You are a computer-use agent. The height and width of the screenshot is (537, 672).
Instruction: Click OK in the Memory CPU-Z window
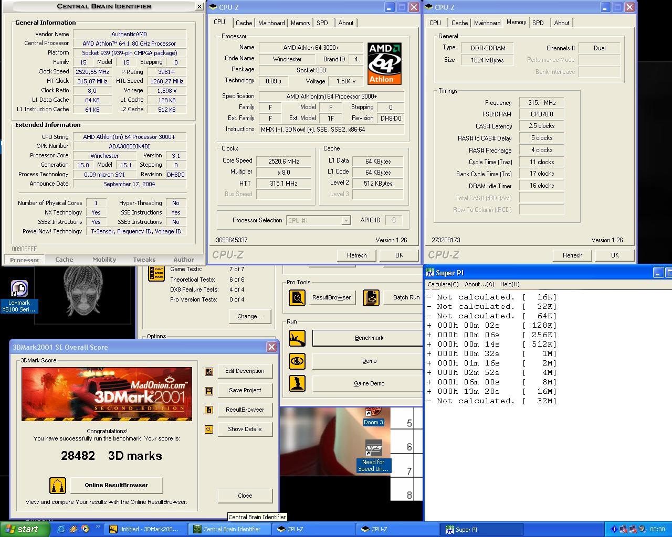pyautogui.click(x=615, y=255)
